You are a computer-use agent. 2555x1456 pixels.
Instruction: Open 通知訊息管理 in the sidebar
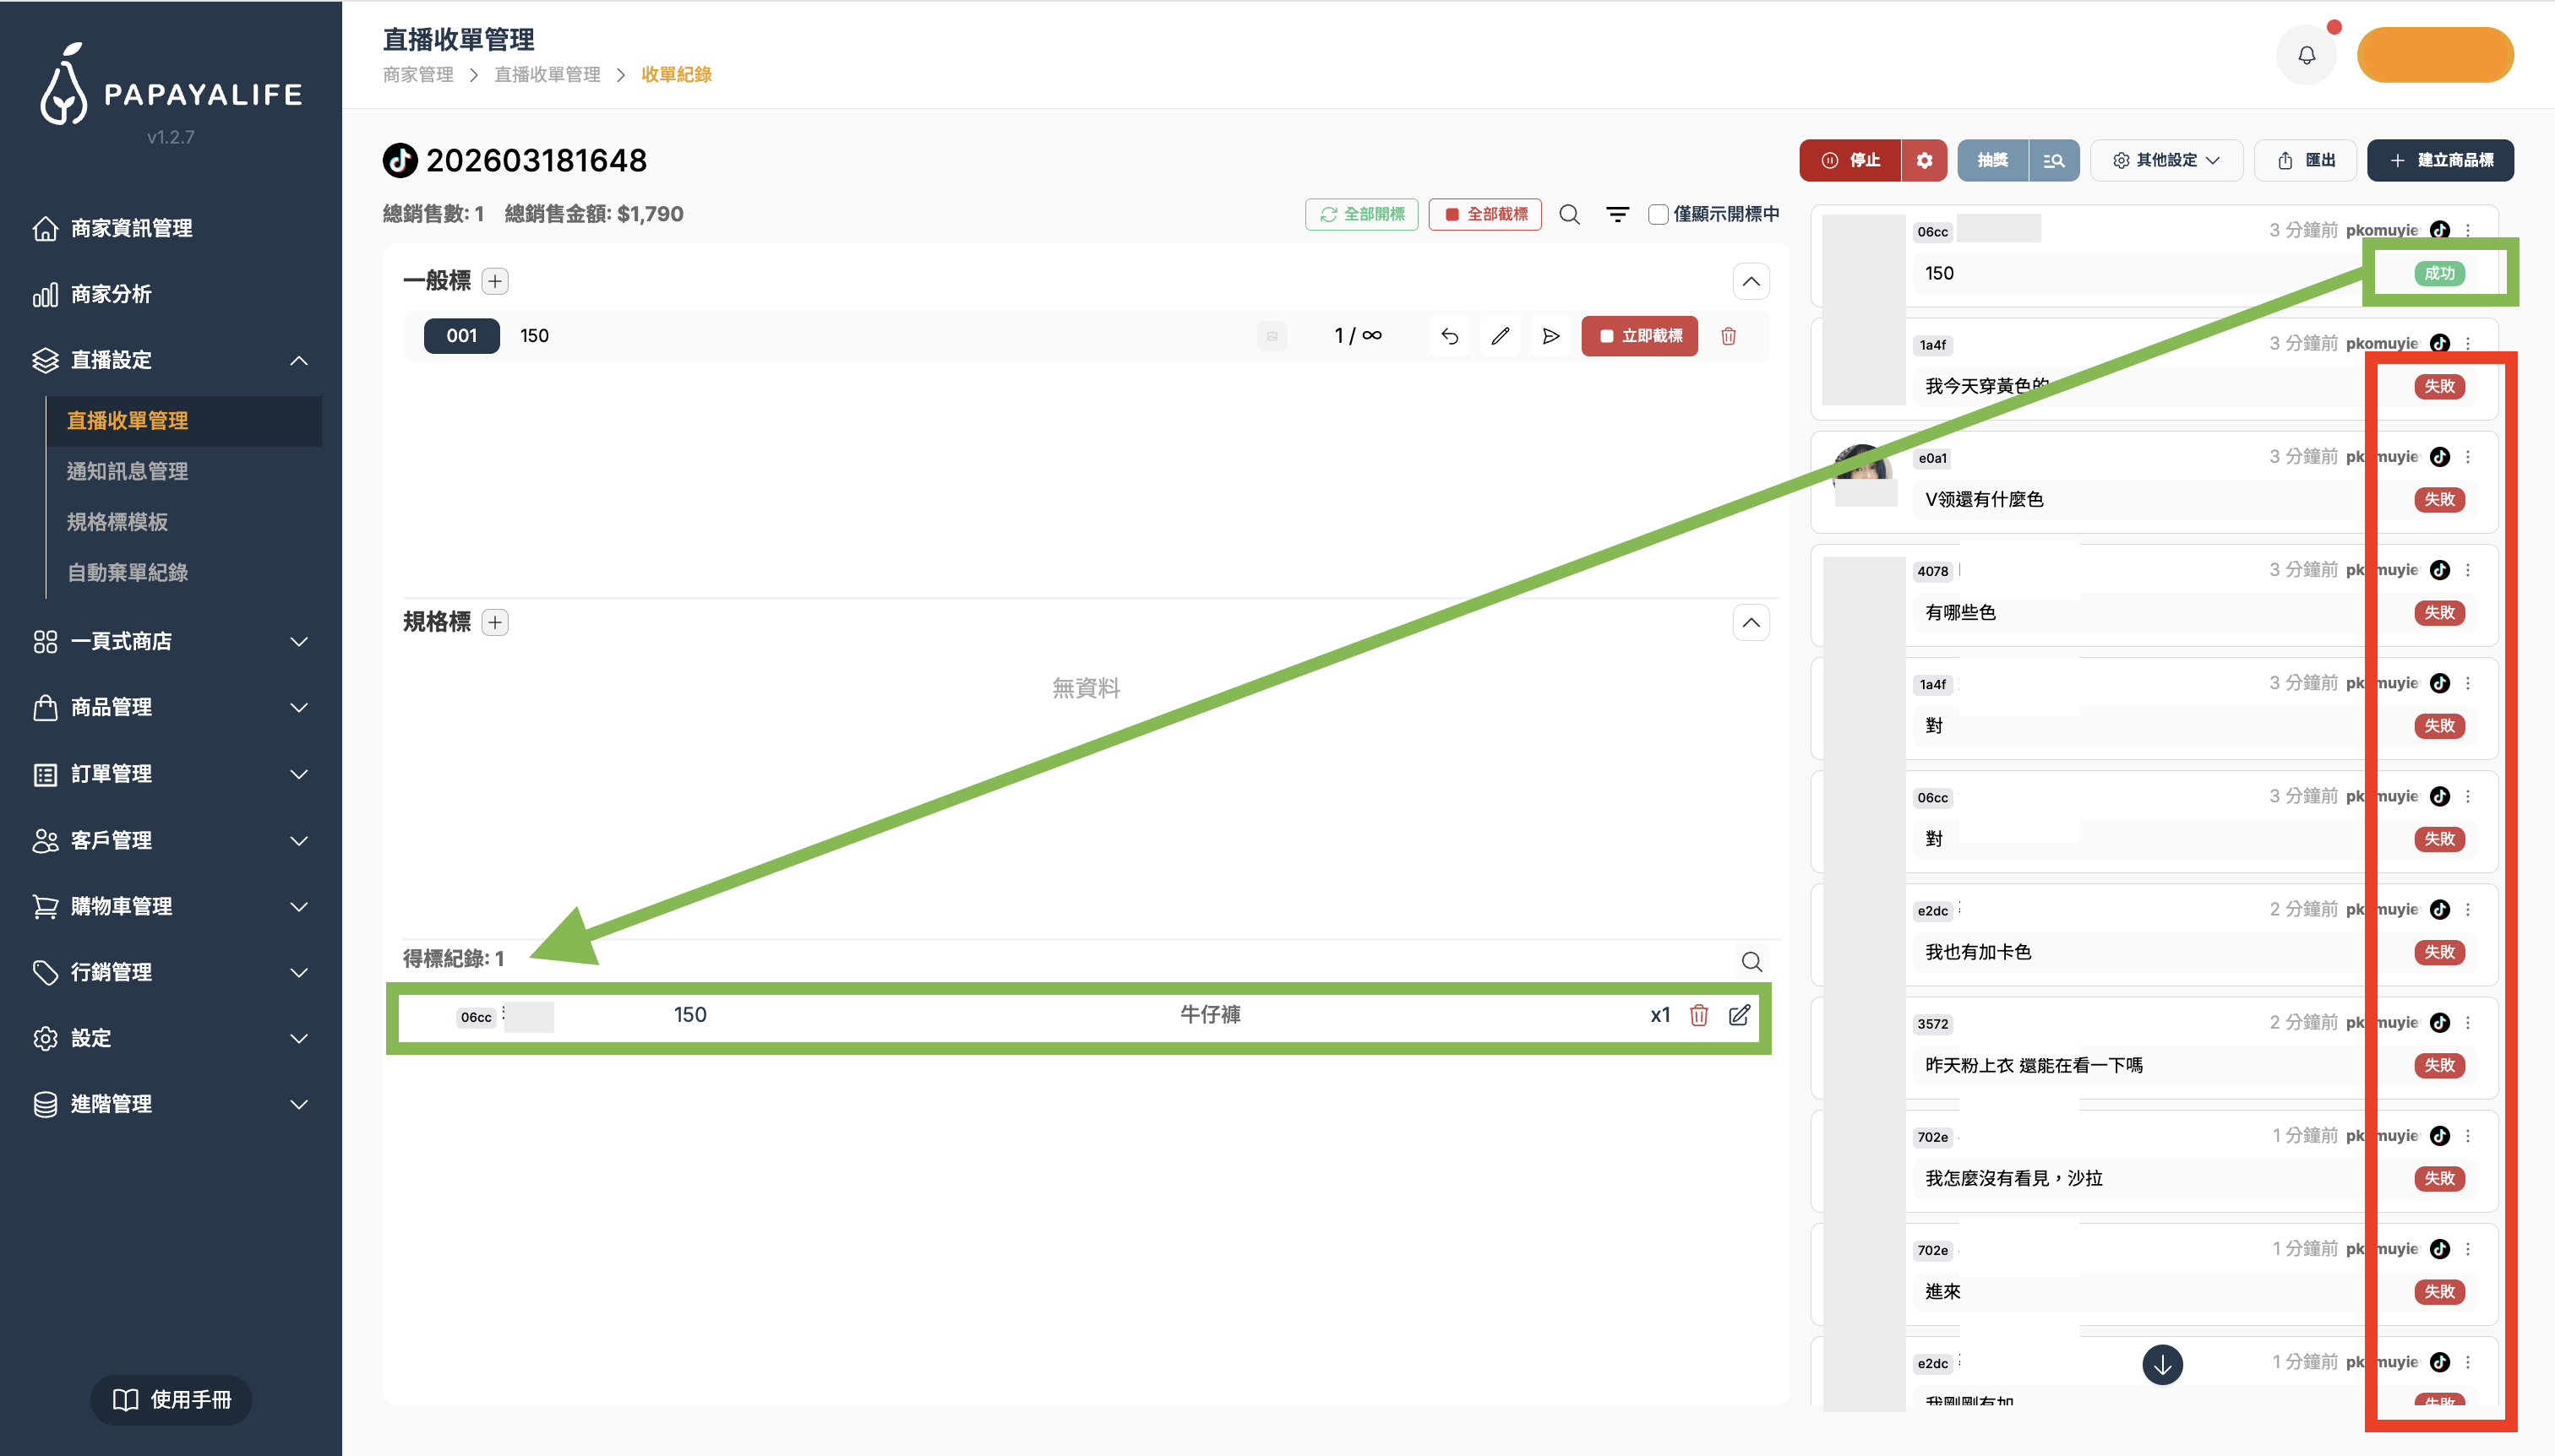(127, 471)
